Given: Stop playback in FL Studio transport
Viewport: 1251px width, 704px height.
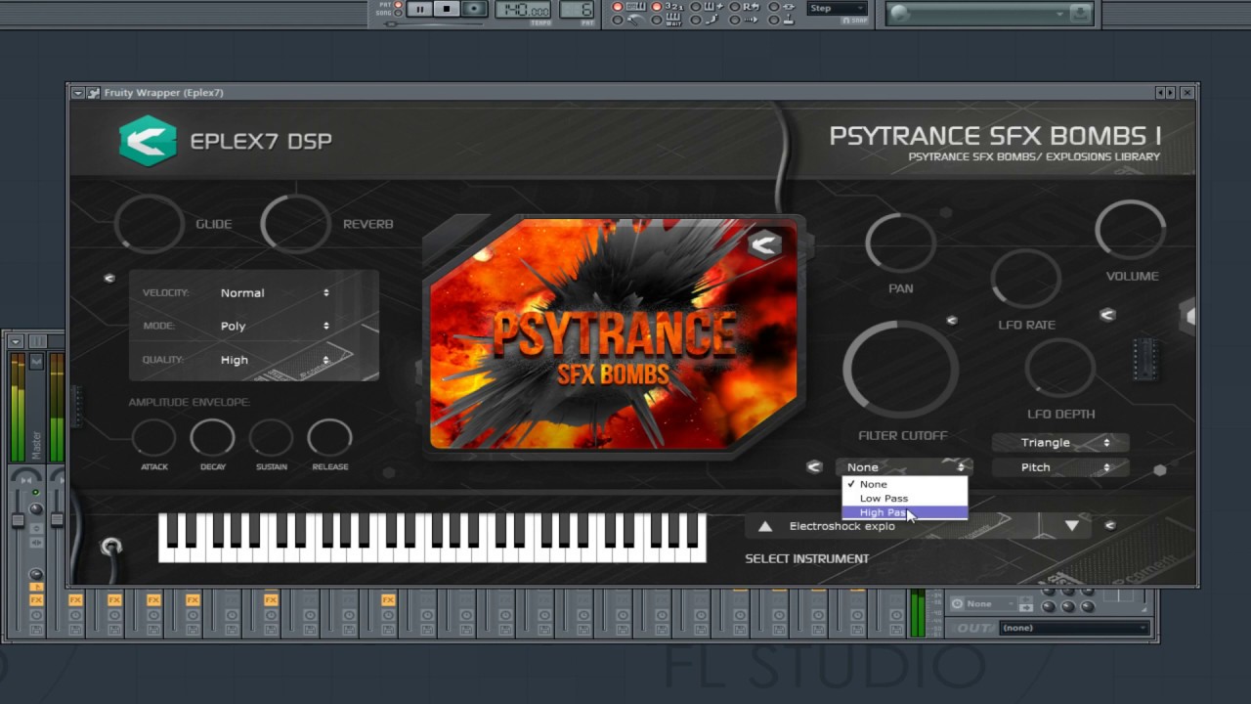Looking at the screenshot, I should pyautogui.click(x=447, y=9).
